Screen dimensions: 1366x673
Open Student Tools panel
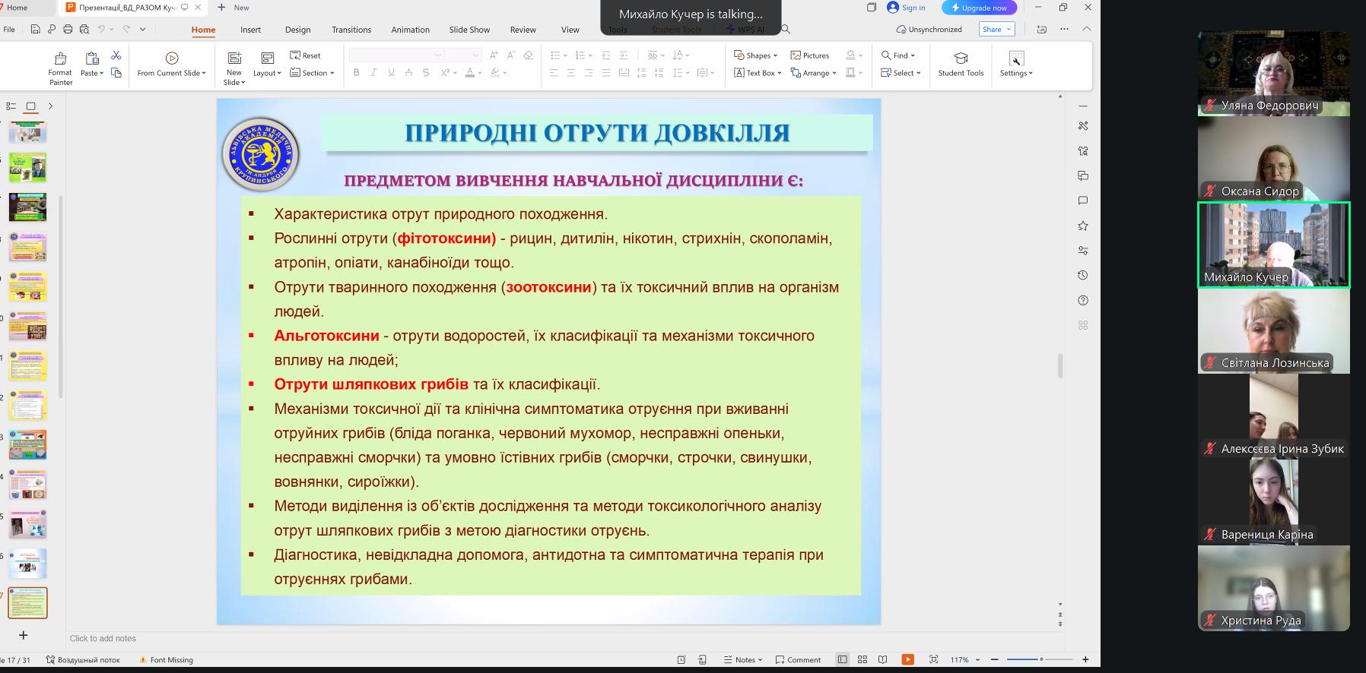click(x=961, y=65)
